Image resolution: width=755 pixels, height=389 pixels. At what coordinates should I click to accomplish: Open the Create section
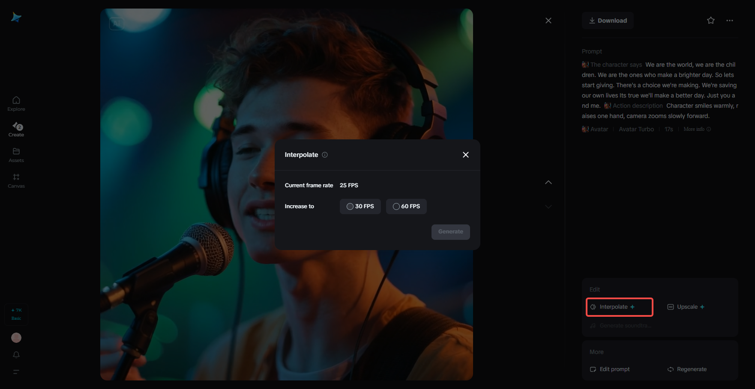click(16, 130)
